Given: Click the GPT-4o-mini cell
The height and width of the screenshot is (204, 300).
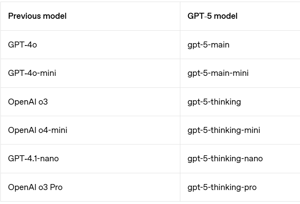Looking at the screenshot, I should (x=31, y=73).
